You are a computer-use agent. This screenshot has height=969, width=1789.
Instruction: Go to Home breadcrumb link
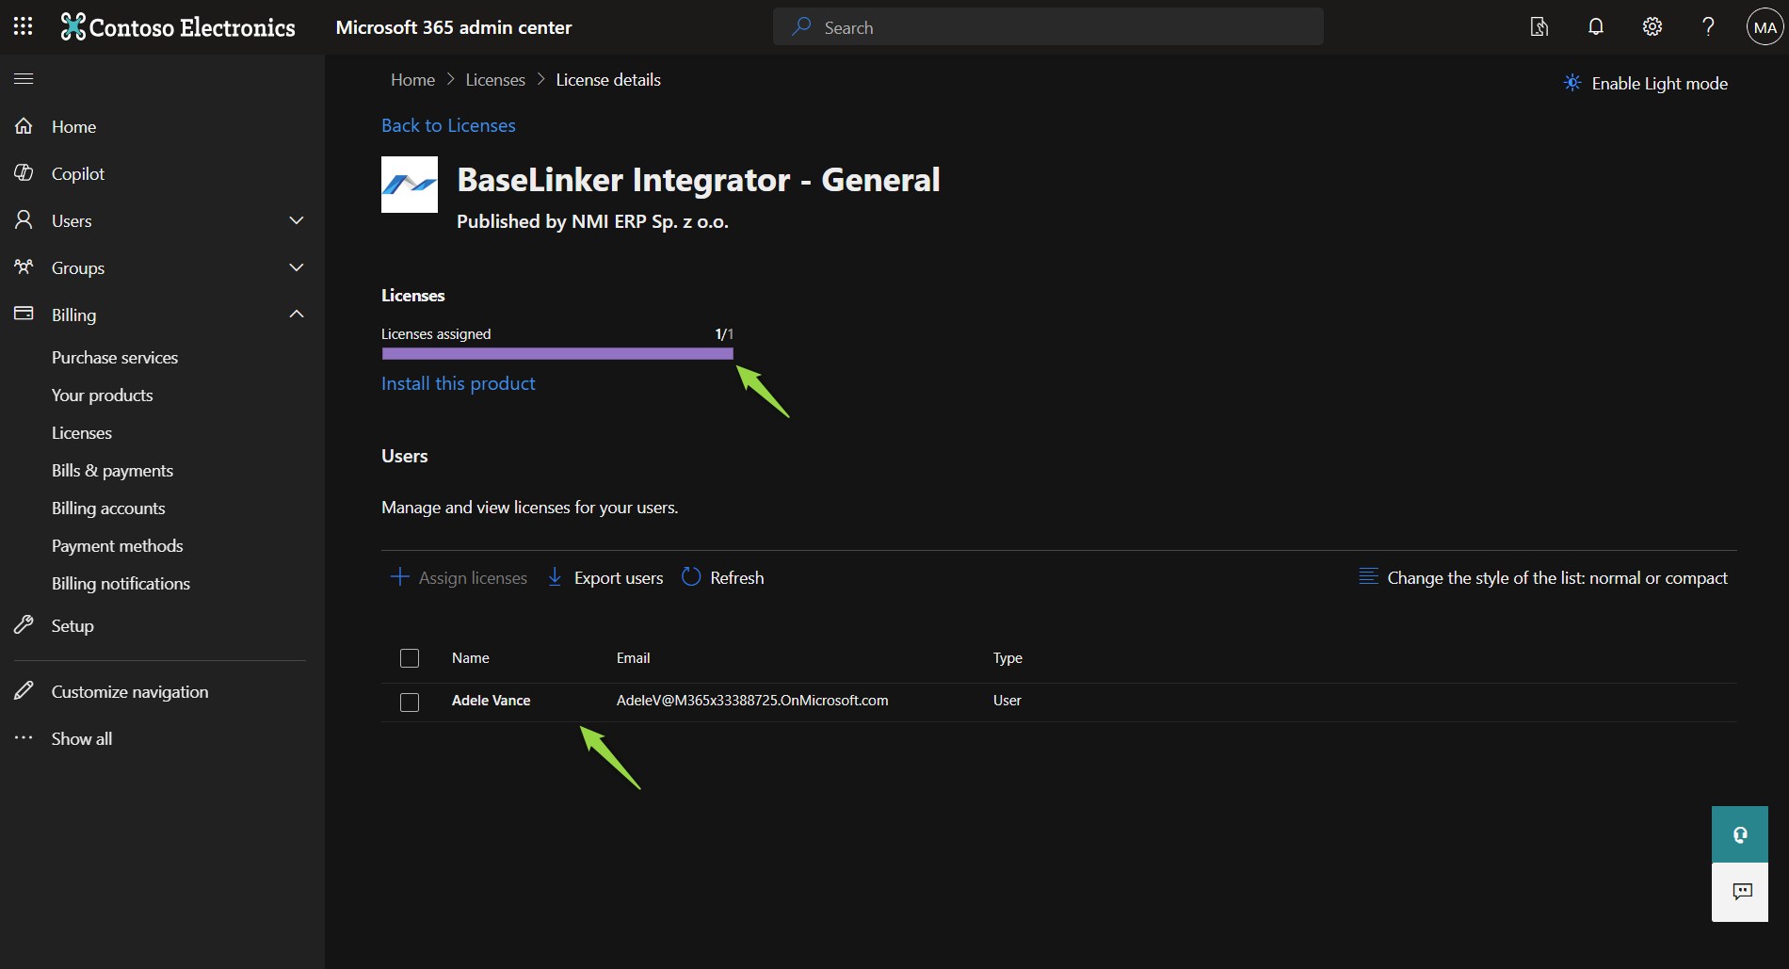(x=413, y=80)
